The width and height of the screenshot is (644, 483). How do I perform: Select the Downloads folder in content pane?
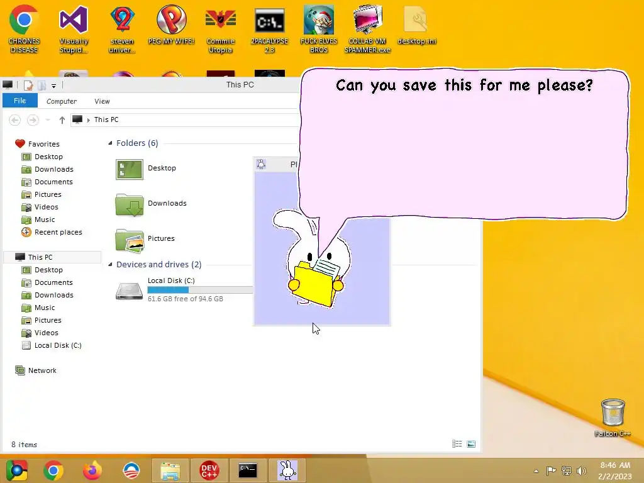[x=151, y=204]
